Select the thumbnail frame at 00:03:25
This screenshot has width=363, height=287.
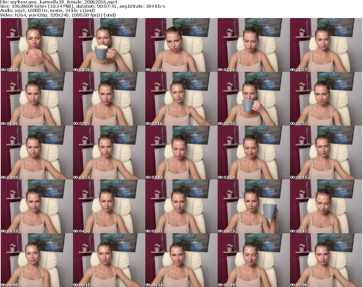(x=109, y=153)
